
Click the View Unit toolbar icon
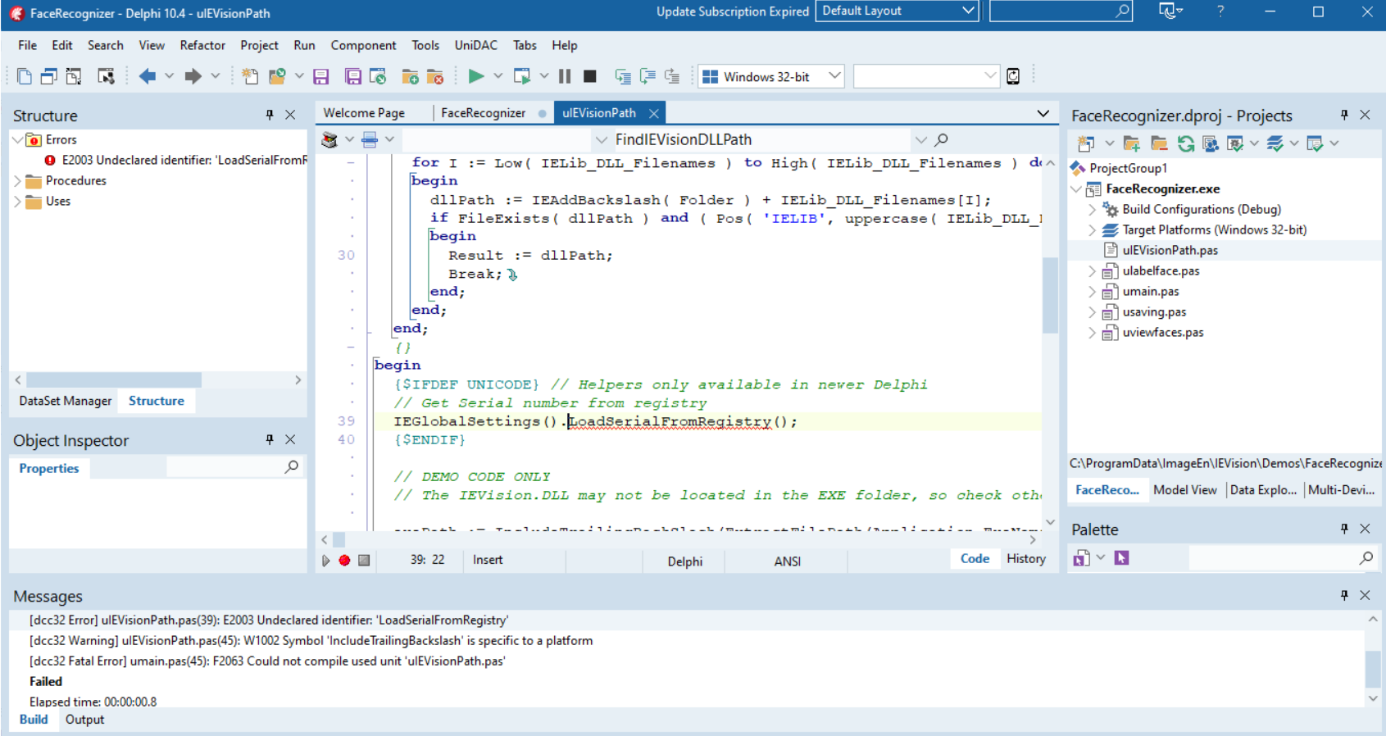click(x=25, y=76)
